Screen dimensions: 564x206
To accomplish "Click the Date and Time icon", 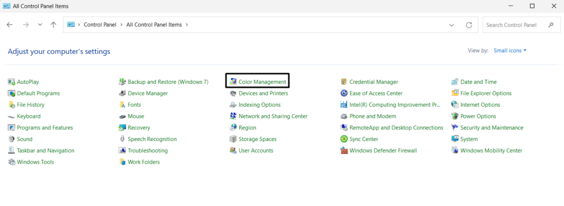I will point(454,82).
